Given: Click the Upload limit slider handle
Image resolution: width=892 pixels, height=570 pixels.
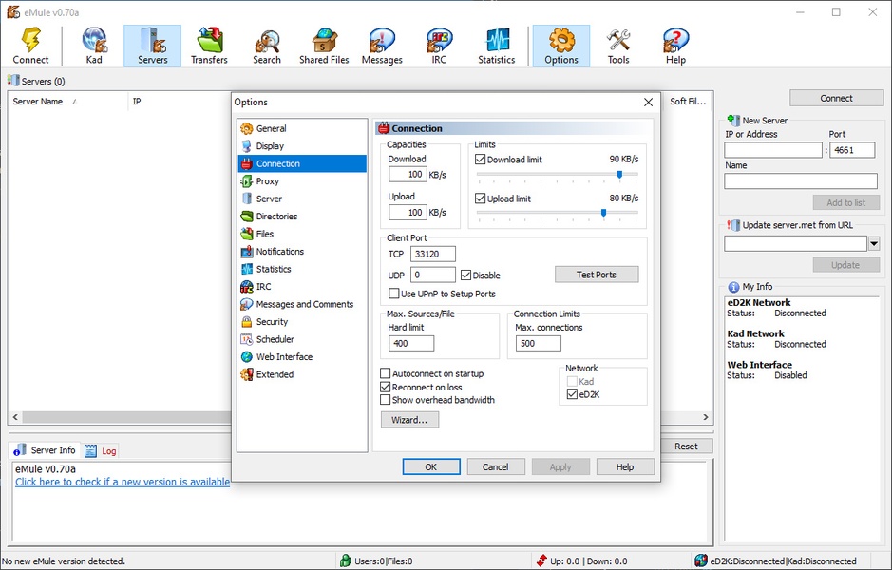Looking at the screenshot, I should pyautogui.click(x=603, y=213).
